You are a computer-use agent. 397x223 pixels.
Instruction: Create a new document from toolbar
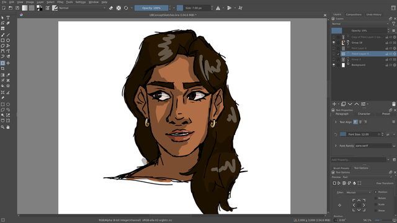(x=4, y=8)
